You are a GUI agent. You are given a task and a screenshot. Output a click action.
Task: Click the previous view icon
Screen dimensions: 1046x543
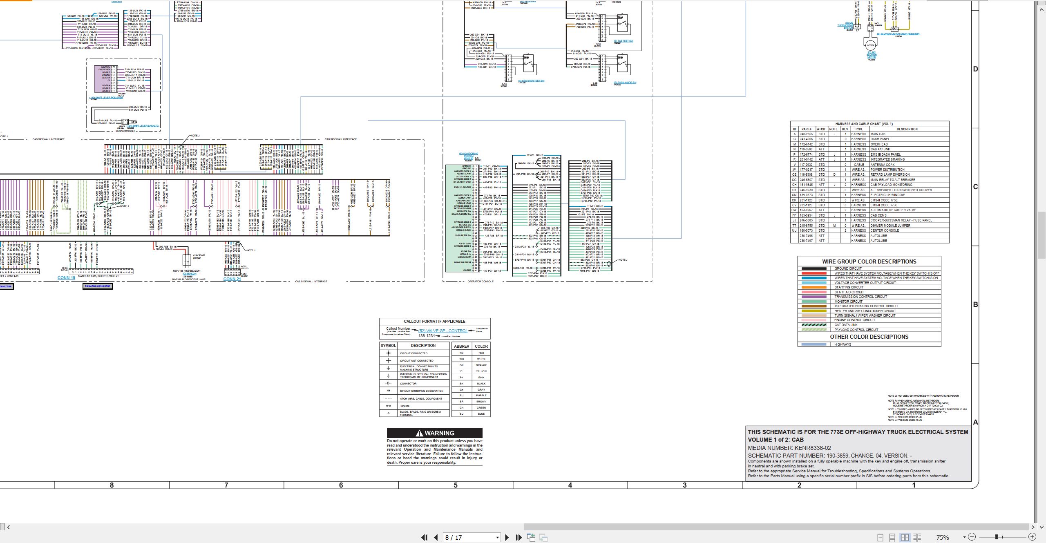(x=531, y=537)
